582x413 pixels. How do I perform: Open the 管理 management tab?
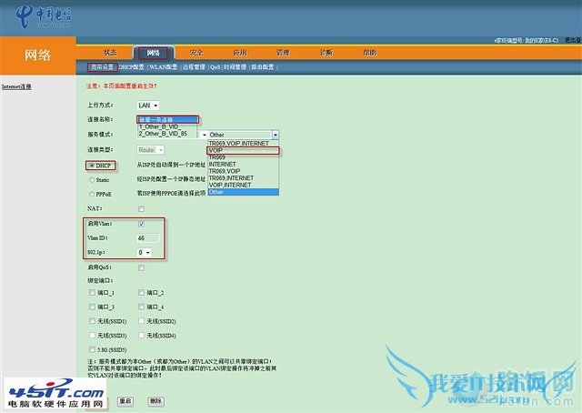click(x=283, y=53)
